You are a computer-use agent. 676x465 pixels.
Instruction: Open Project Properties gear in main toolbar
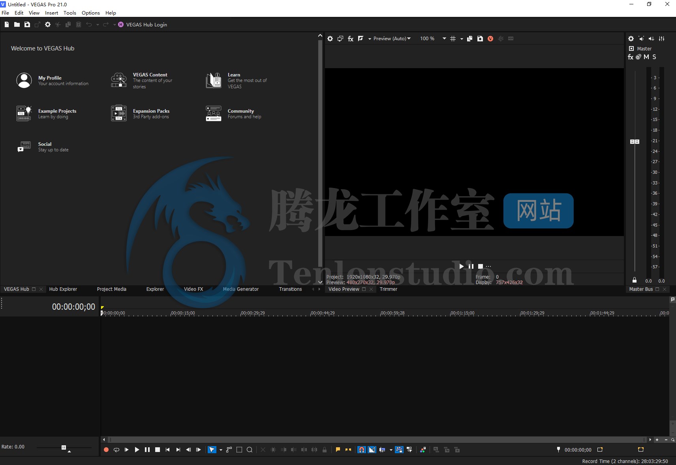[x=48, y=24]
